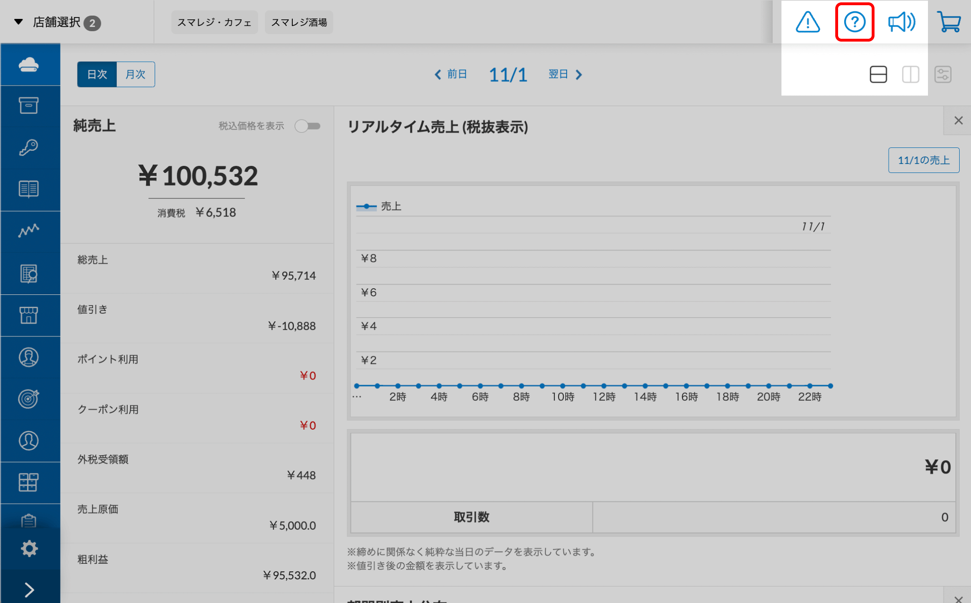Select the スマレジ・カフェ store chip

(x=214, y=22)
